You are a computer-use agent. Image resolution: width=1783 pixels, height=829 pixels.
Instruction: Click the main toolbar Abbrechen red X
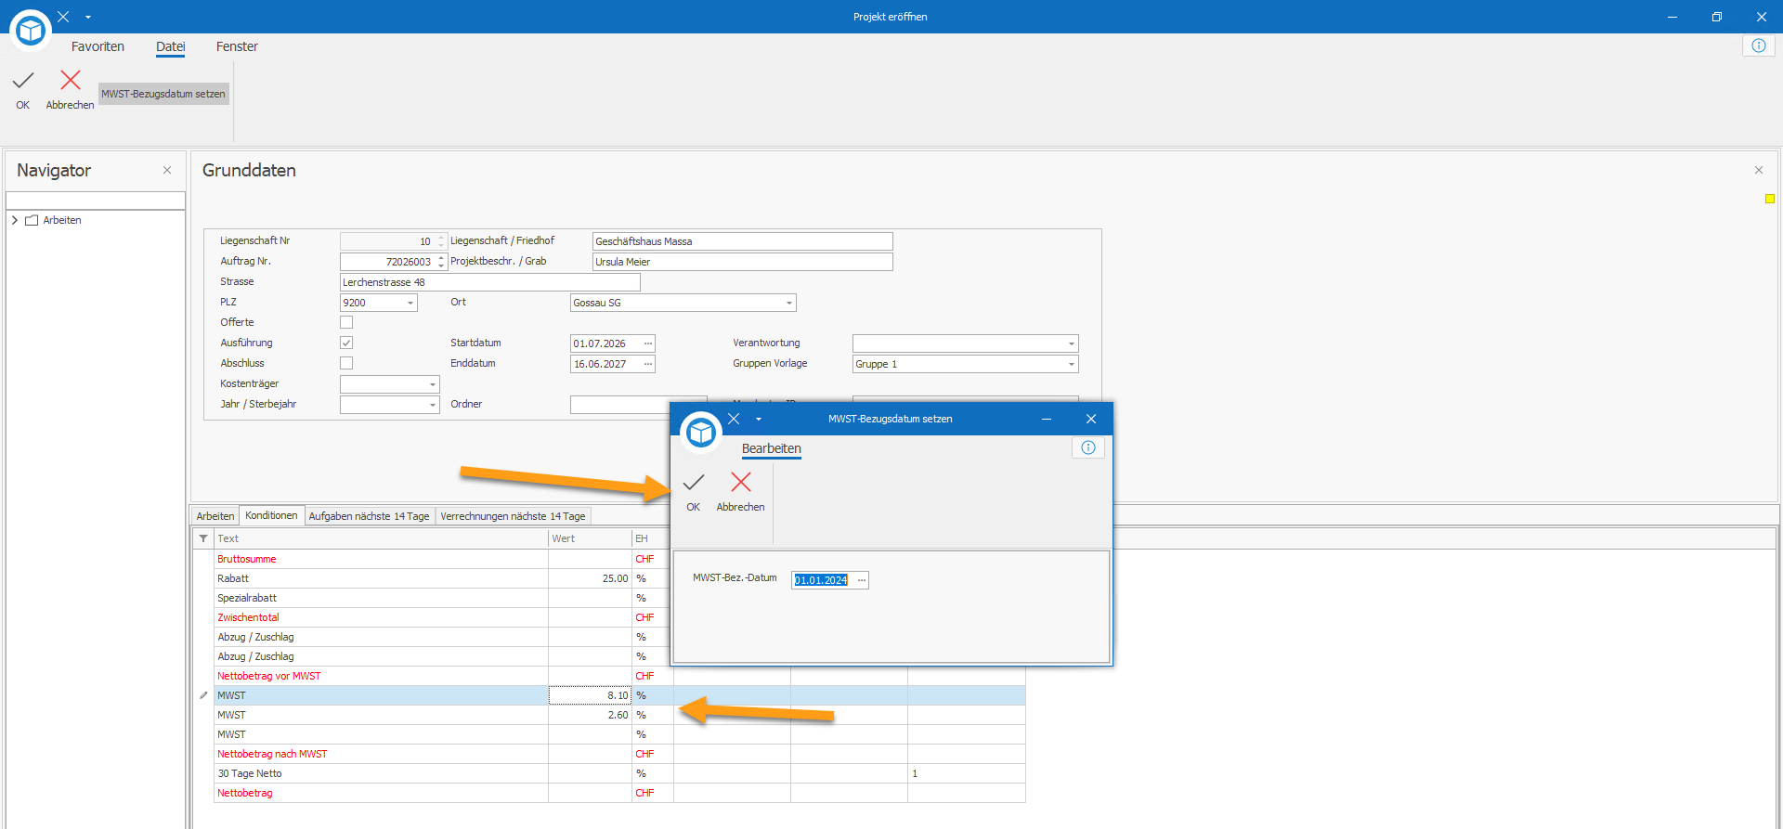(71, 90)
